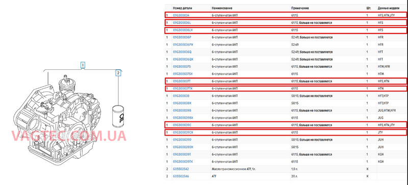The width and height of the screenshot is (408, 185).
Task: Open part number 09G300039C
Action: pyautogui.click(x=183, y=125)
